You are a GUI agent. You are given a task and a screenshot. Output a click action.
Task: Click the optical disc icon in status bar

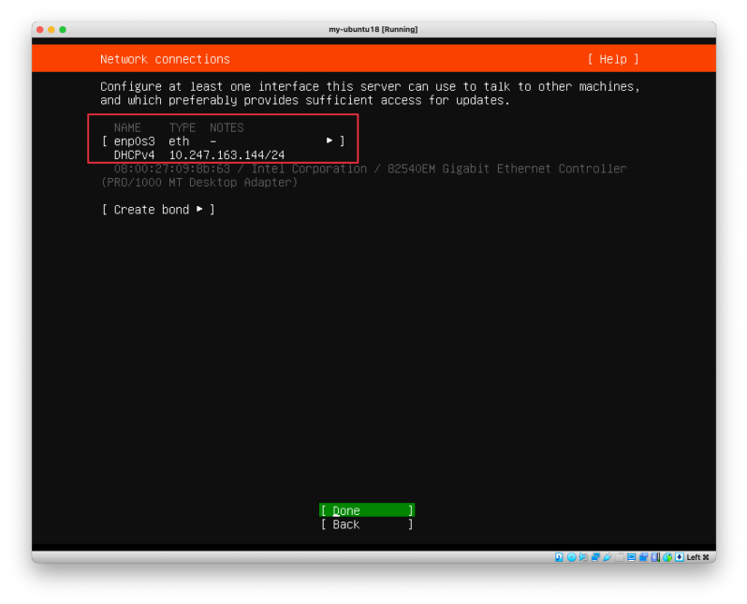click(x=572, y=557)
